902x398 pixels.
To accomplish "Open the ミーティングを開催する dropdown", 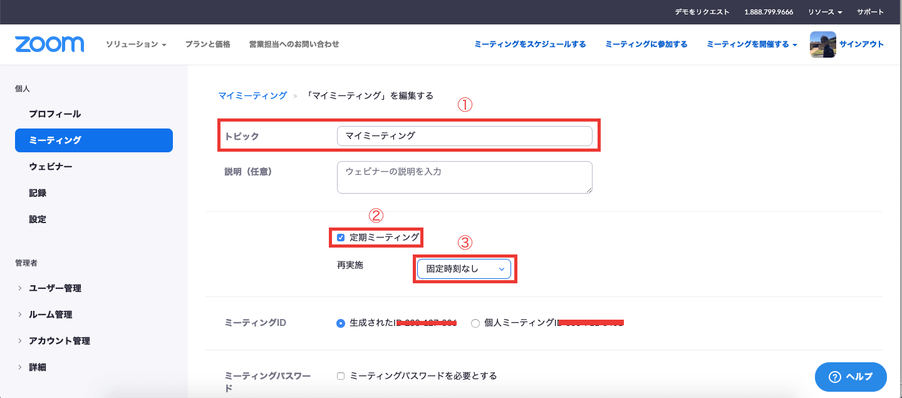I will [x=752, y=45].
